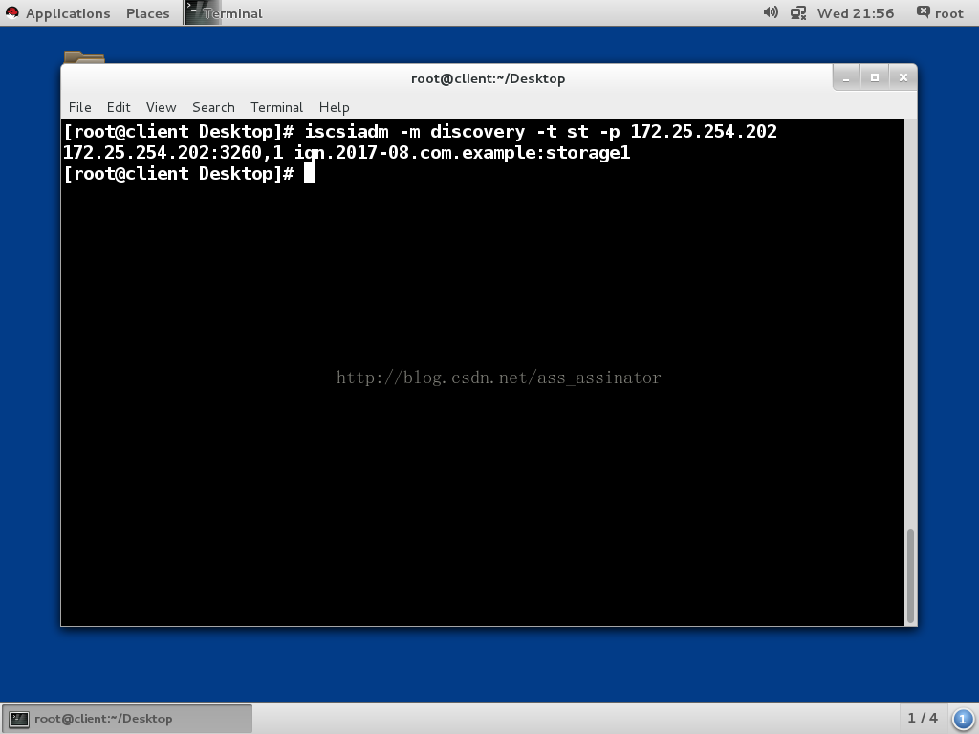Click the terminal vertical scrollbar handle
This screenshot has height=734, width=979.
coord(911,576)
